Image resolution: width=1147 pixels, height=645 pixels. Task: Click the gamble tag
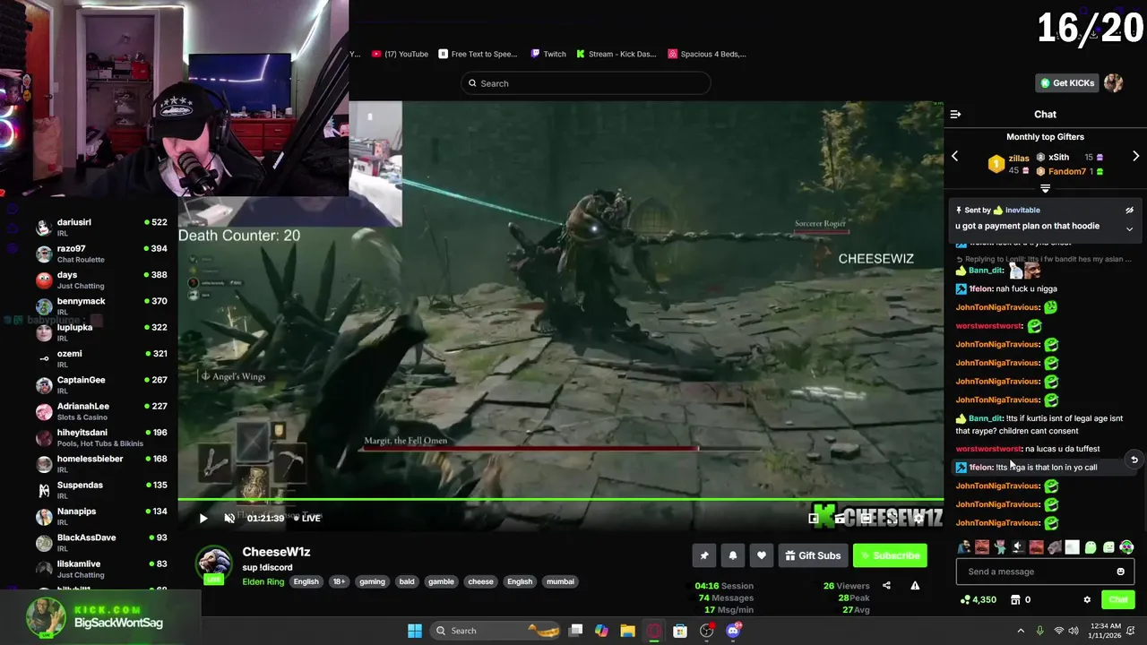click(x=441, y=581)
